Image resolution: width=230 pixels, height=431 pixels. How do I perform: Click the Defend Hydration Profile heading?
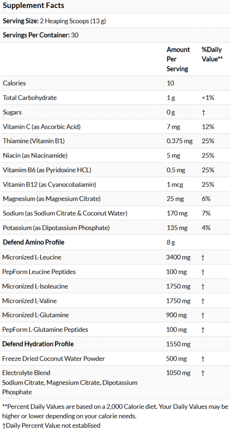[x=38, y=344]
